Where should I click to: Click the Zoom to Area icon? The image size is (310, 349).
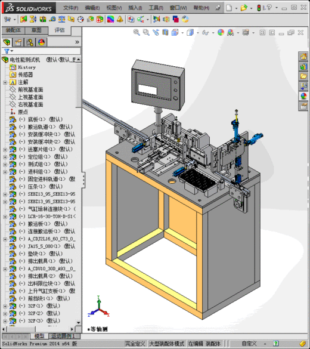[146, 32]
